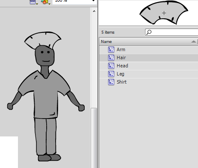The height and width of the screenshot is (168, 198).
Task: Click the Hair preview thumbnail
Action: 164,13
